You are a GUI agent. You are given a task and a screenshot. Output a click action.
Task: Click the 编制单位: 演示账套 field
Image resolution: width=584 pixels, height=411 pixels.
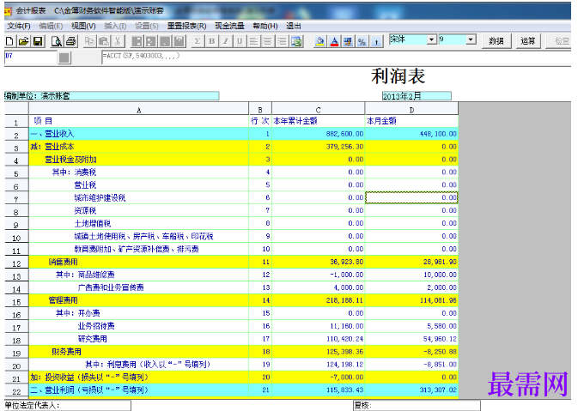112,96
